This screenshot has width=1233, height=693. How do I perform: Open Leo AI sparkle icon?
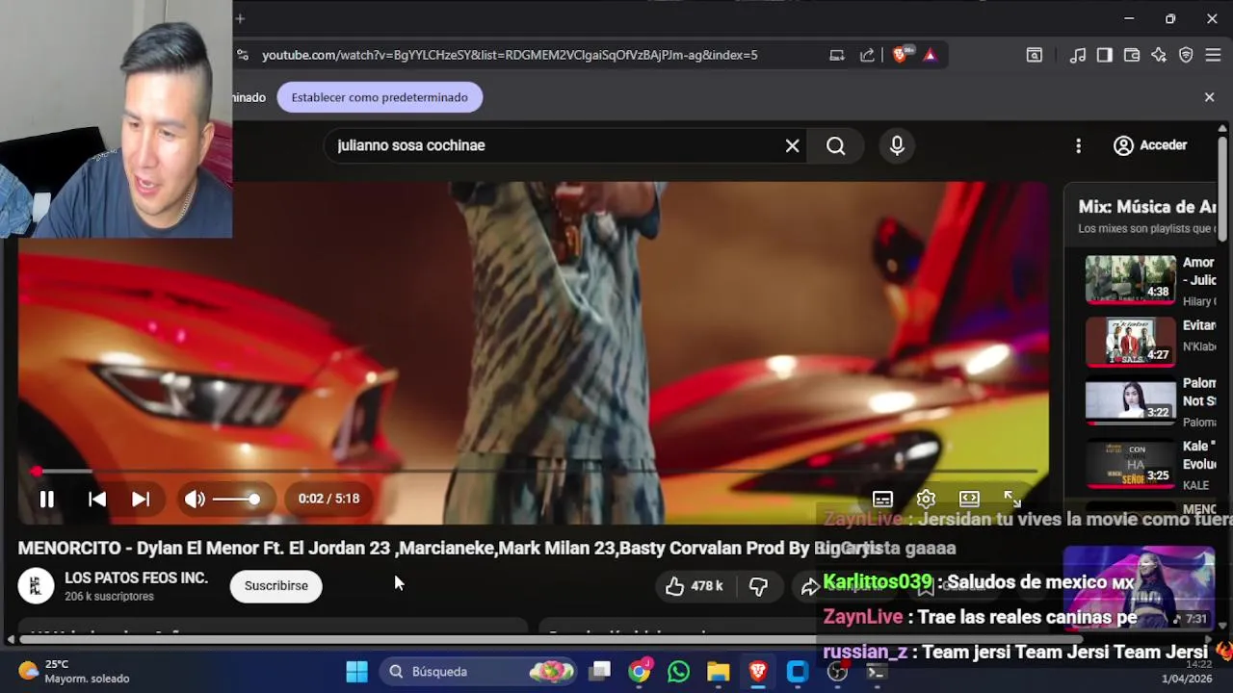pos(1159,55)
